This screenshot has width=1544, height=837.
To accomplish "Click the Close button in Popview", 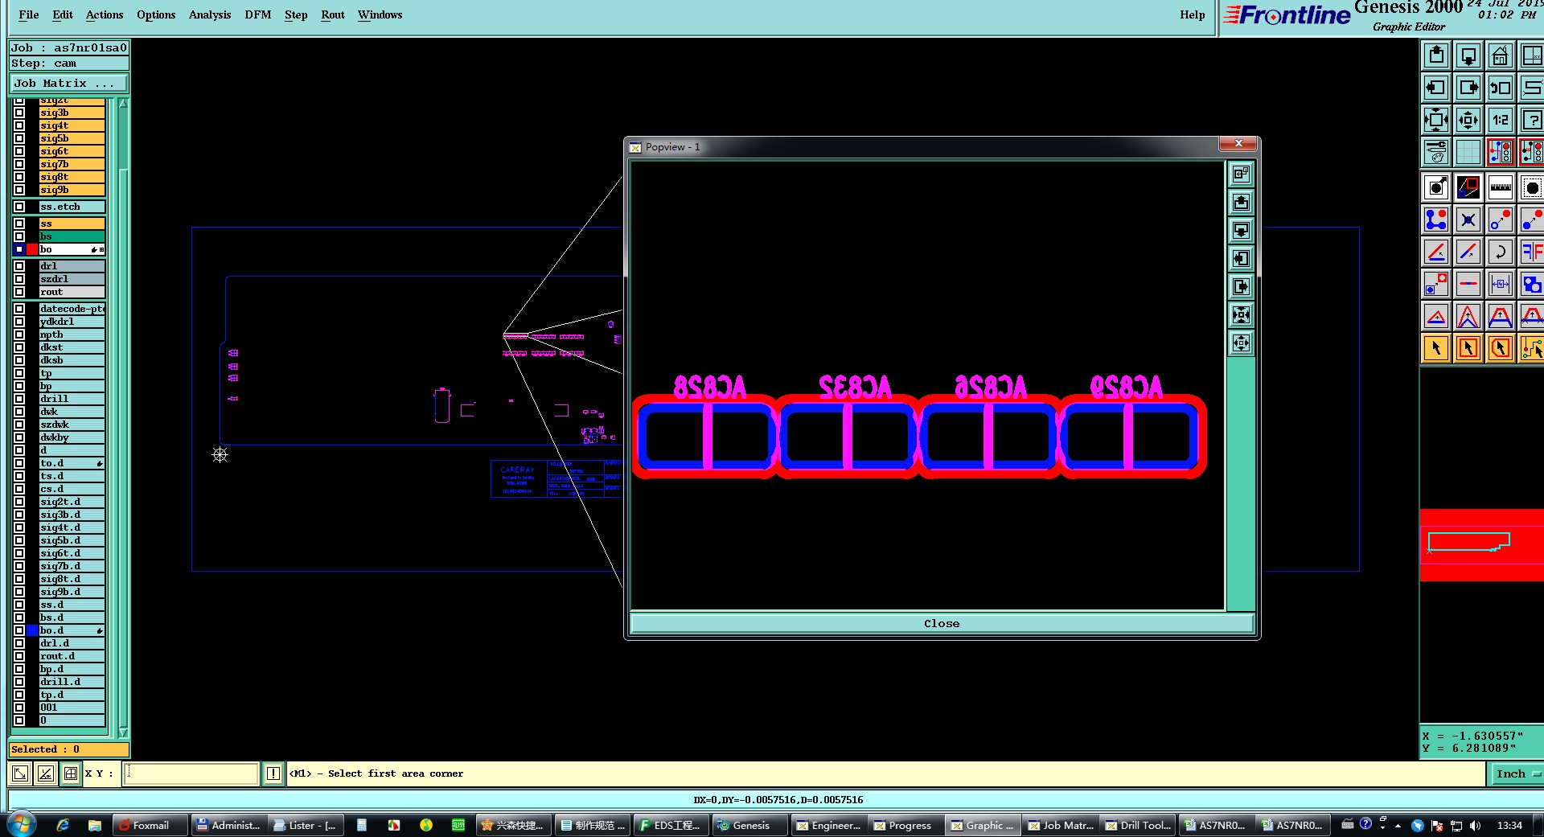I will click(x=942, y=623).
